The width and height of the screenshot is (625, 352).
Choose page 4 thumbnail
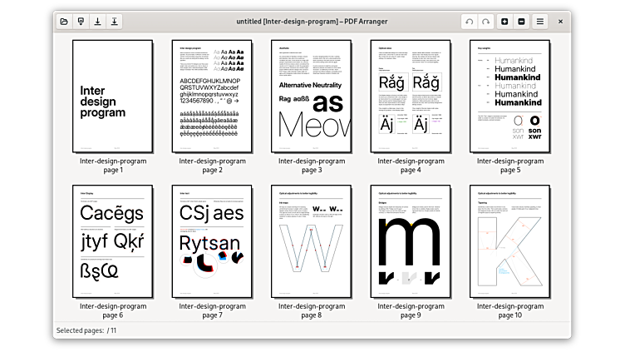411,96
